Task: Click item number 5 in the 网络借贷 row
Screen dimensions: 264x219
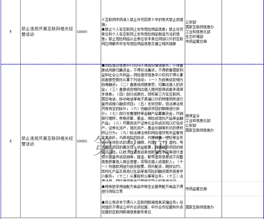Action: pos(11,141)
